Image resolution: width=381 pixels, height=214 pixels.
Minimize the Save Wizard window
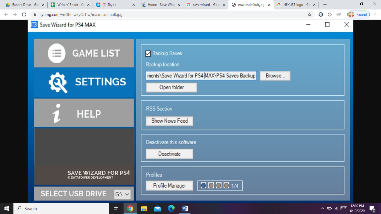coord(308,25)
